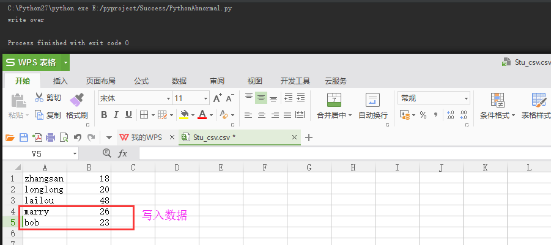This screenshot has width=551, height=245.
Task: Toggle Bold formatting
Action: pos(104,115)
